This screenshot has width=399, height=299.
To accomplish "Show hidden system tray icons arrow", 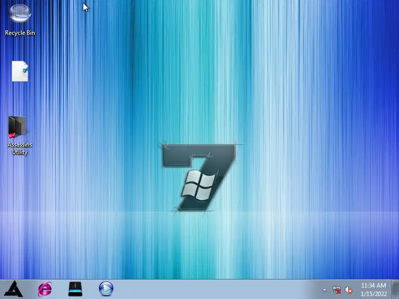I will [x=325, y=290].
